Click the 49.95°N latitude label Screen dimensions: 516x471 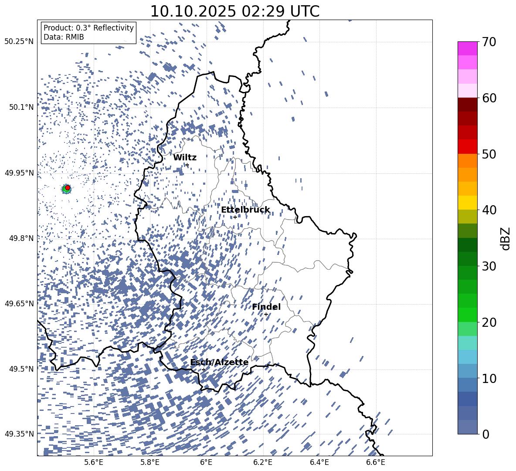(19, 173)
